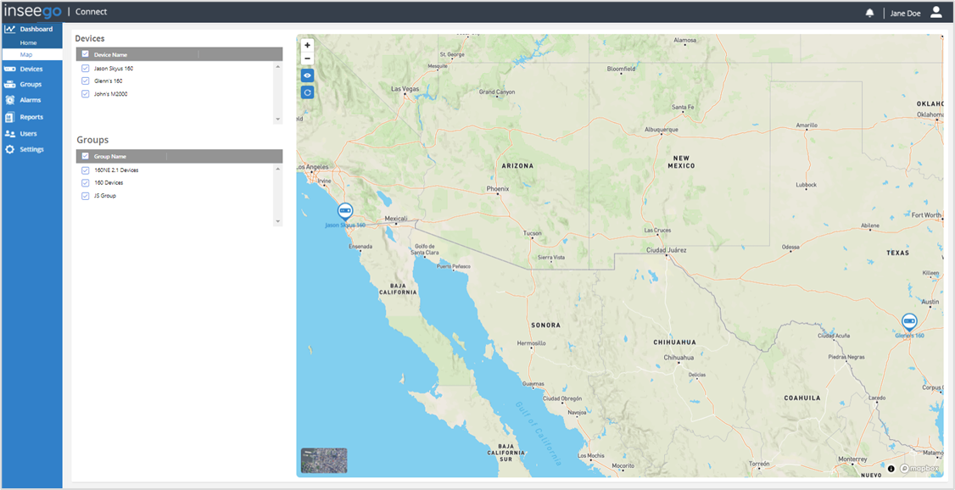Image resolution: width=955 pixels, height=490 pixels.
Task: Click the Mapbox logo
Action: coord(919,469)
